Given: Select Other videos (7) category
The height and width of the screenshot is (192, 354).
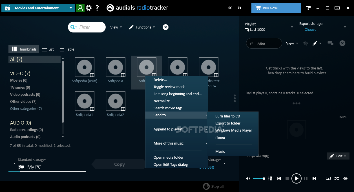Looking at the screenshot, I should [x=23, y=101].
